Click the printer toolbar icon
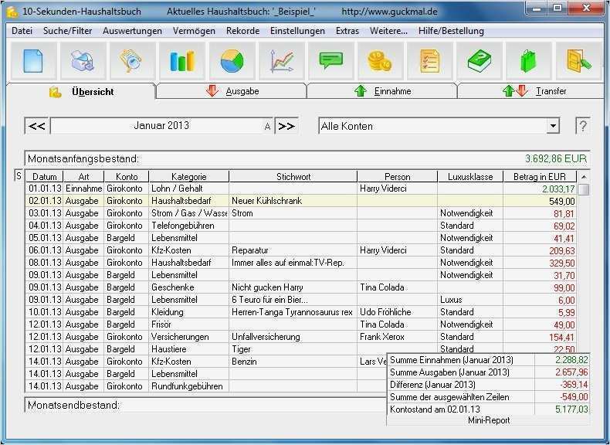This screenshot has width=610, height=445. [83, 60]
